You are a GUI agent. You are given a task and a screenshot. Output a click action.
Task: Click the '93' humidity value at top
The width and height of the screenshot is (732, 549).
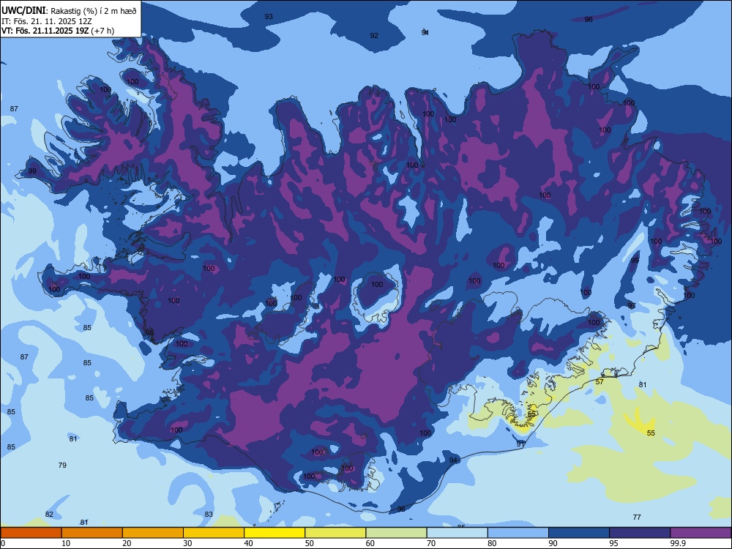pyautogui.click(x=269, y=16)
